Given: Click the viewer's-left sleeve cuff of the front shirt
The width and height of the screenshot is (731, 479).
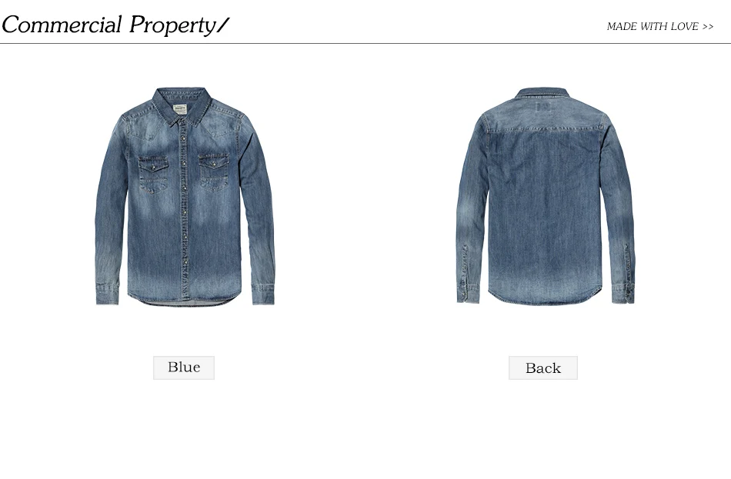Looking at the screenshot, I should pos(108,294).
